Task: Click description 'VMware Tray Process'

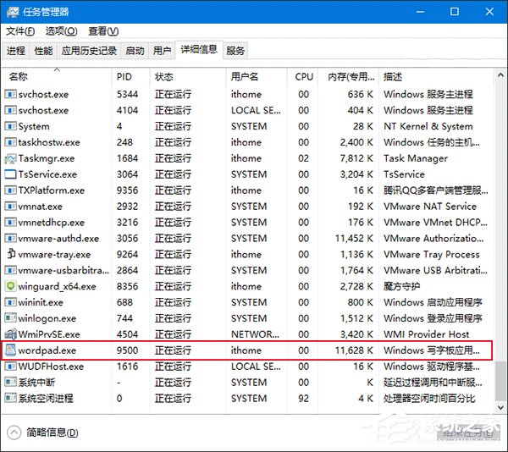Action: coord(432,254)
